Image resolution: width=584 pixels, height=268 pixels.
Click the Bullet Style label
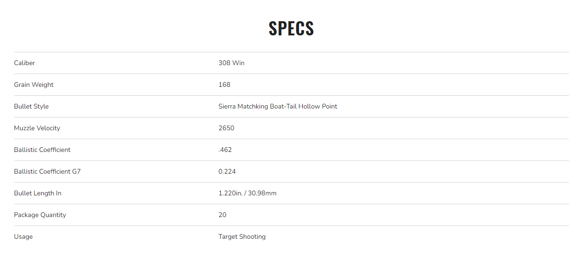tap(31, 107)
